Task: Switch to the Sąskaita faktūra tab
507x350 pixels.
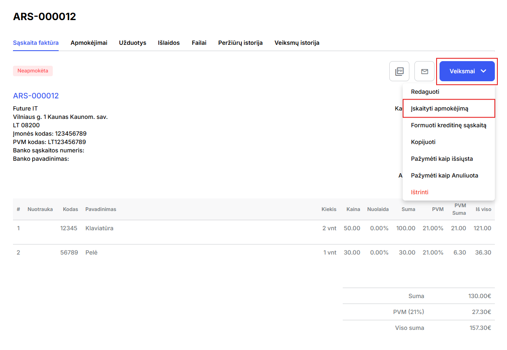Action: click(36, 43)
